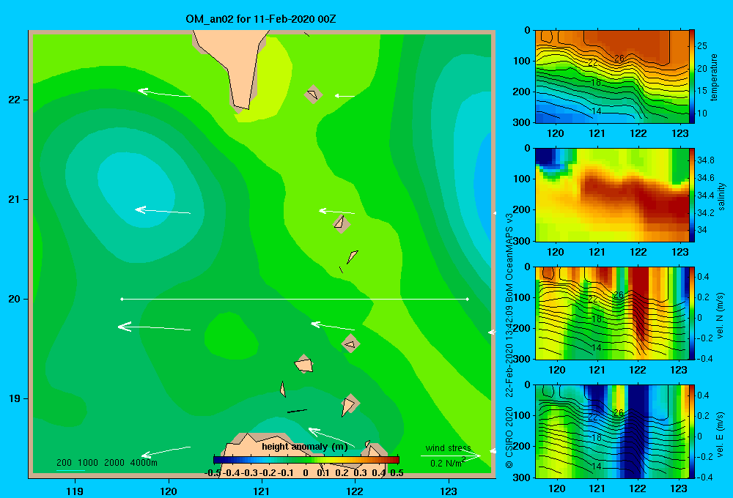The width and height of the screenshot is (733, 498).
Task: Click the vertical 'salinity' axis label
Action: click(x=721, y=196)
